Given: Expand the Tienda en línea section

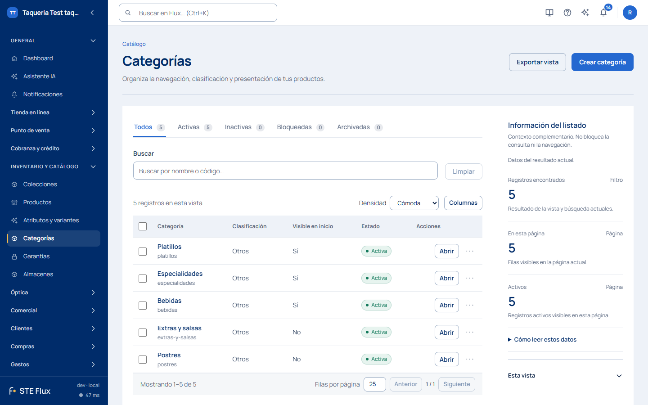Looking at the screenshot, I should [x=54, y=112].
